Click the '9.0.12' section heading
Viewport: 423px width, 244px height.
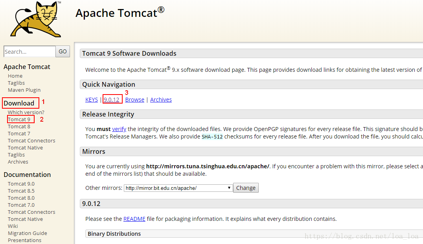click(91, 204)
